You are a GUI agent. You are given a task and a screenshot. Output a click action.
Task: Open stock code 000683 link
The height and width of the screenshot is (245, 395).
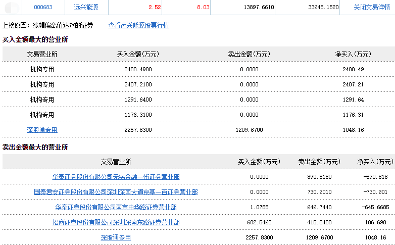(42, 8)
